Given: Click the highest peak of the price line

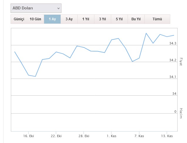Looking at the screenshot, I should pyautogui.click(x=146, y=33).
